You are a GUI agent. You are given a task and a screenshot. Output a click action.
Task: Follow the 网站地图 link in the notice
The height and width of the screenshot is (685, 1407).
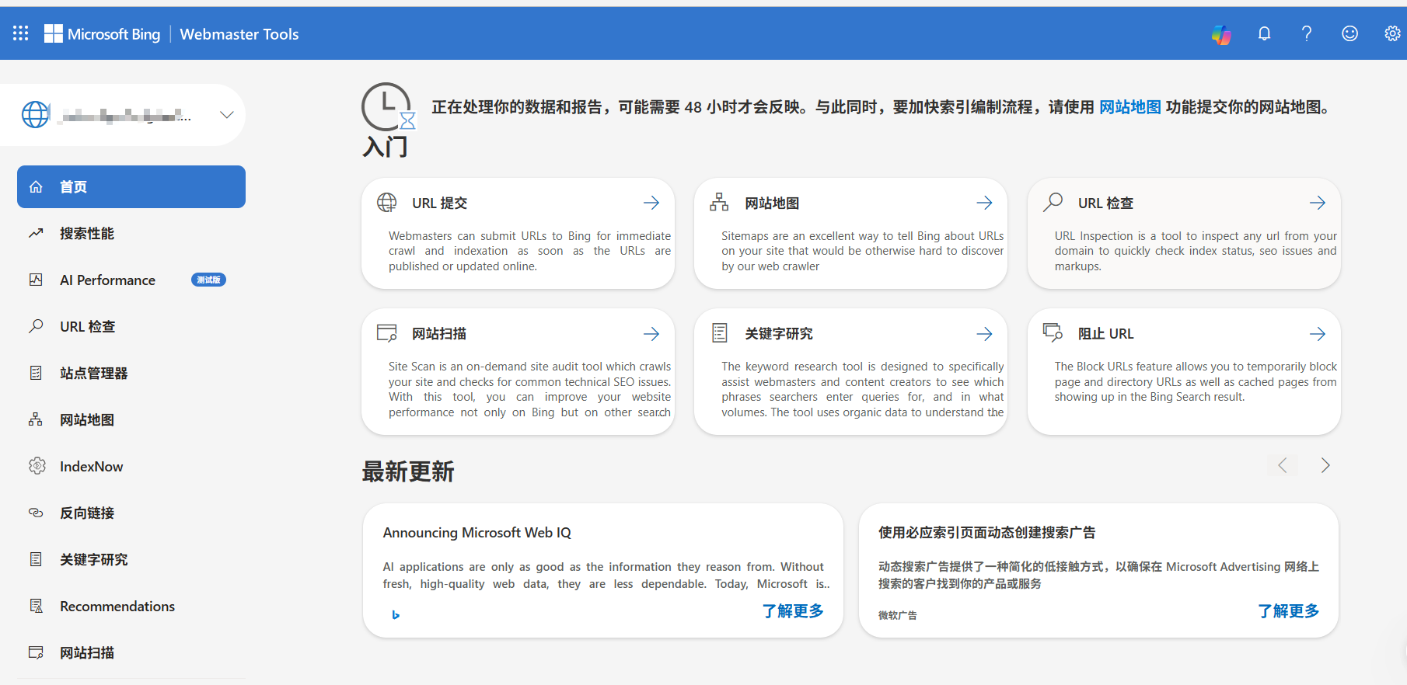click(x=1129, y=107)
